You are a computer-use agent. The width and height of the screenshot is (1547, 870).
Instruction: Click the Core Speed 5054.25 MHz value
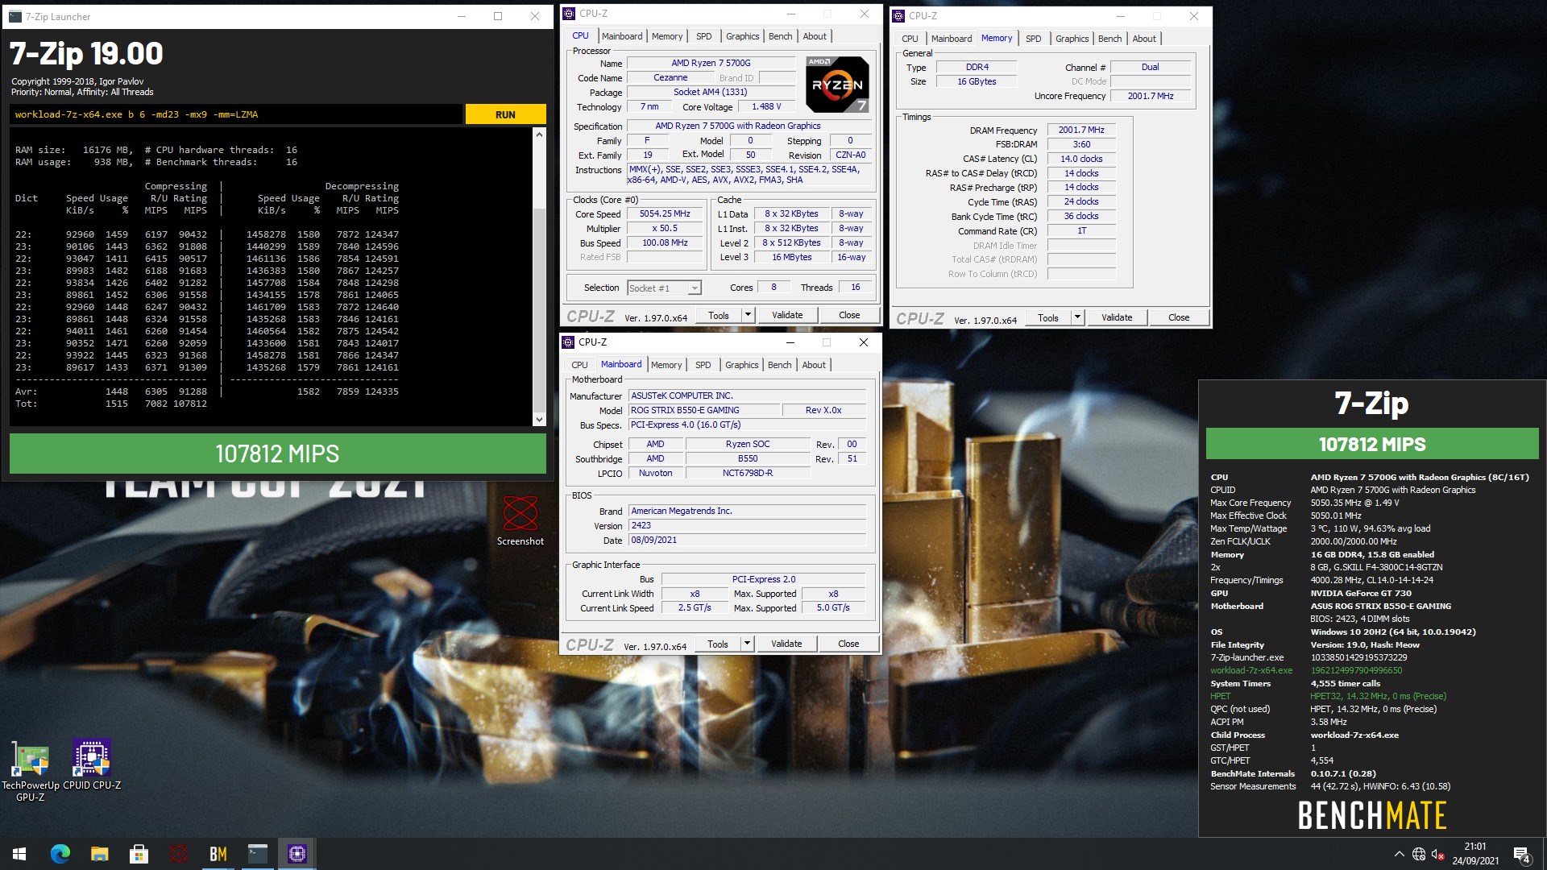click(665, 213)
